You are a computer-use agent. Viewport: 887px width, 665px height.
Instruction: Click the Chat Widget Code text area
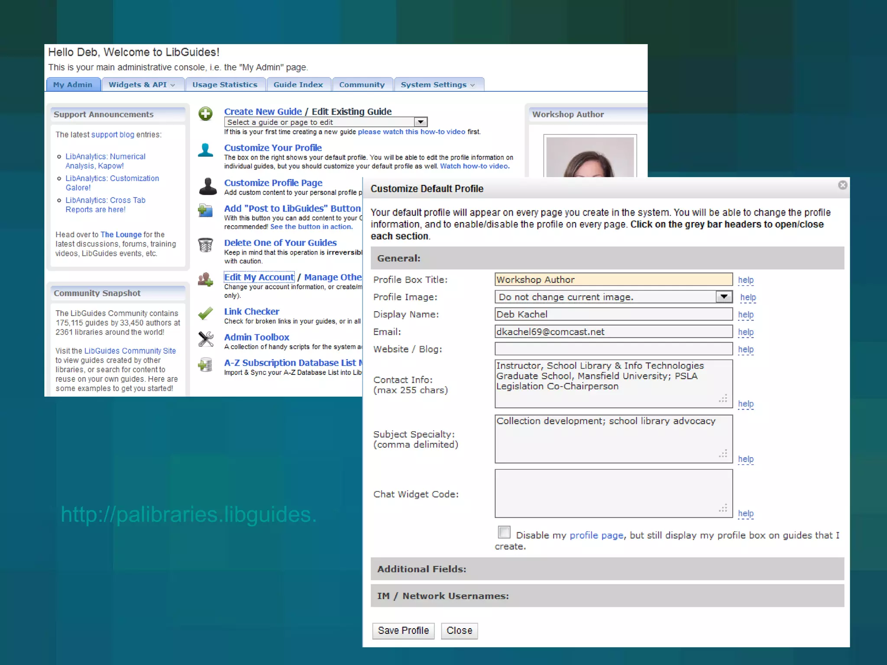(614, 494)
